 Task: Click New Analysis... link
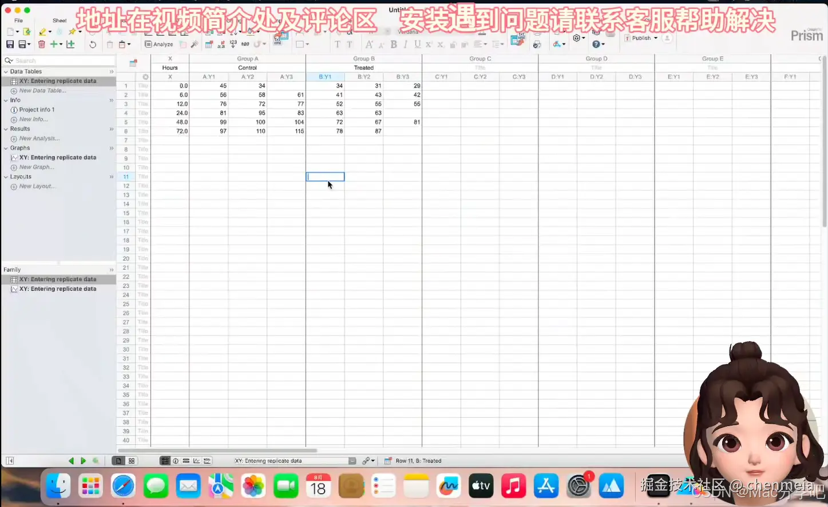(x=39, y=138)
